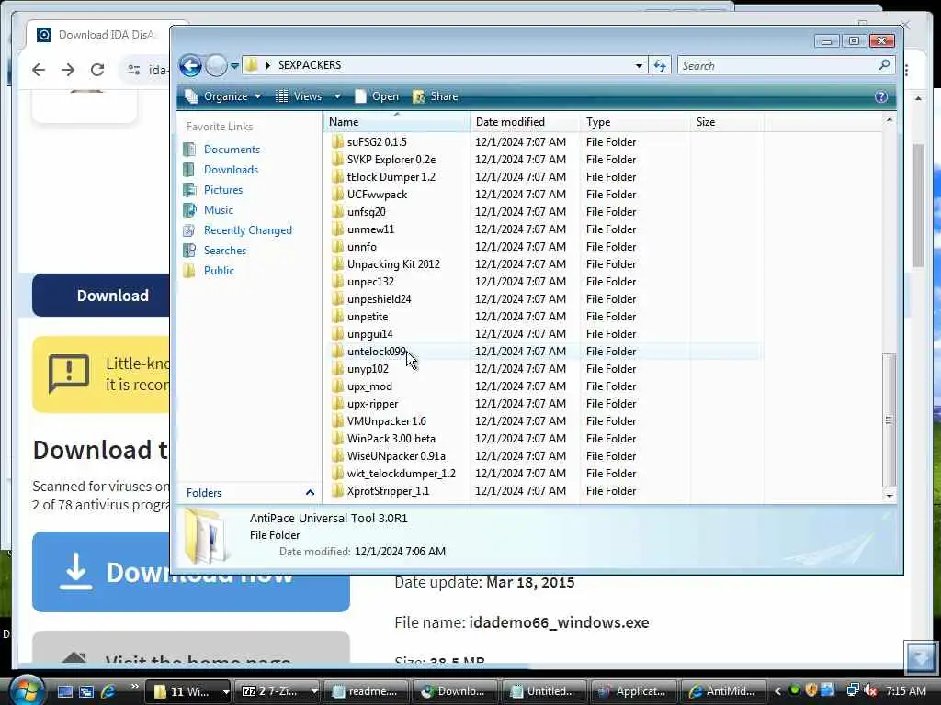Image resolution: width=941 pixels, height=705 pixels.
Task: Open Public favorite link
Action: coord(219,271)
